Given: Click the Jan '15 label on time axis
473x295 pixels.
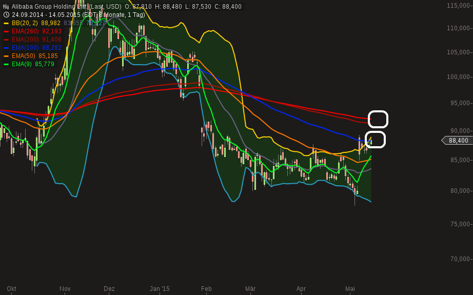Looking at the screenshot, I should (160, 289).
